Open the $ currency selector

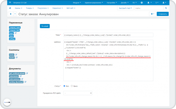157,2
